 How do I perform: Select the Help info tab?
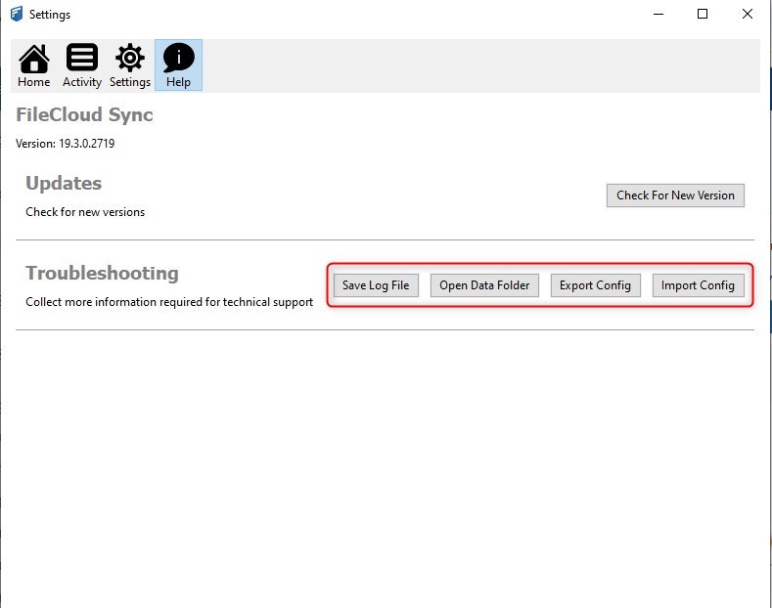coord(178,65)
